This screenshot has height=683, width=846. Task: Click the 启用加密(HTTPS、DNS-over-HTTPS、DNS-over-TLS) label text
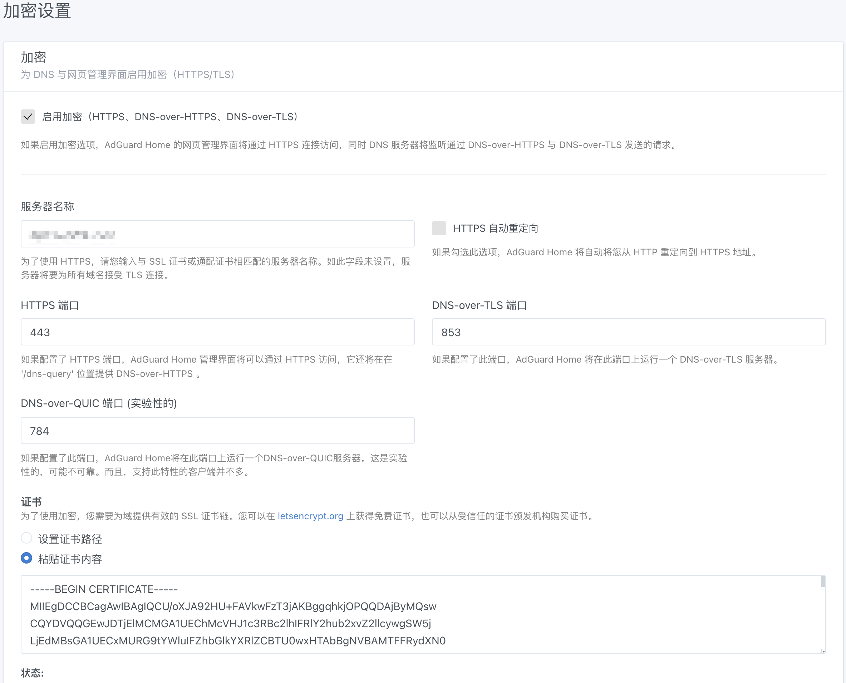click(x=169, y=117)
